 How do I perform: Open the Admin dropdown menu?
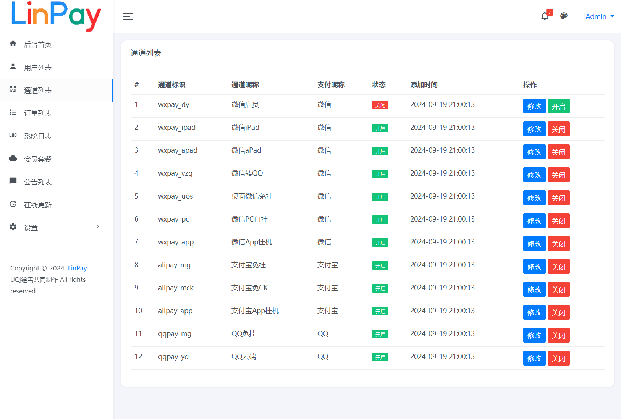599,16
